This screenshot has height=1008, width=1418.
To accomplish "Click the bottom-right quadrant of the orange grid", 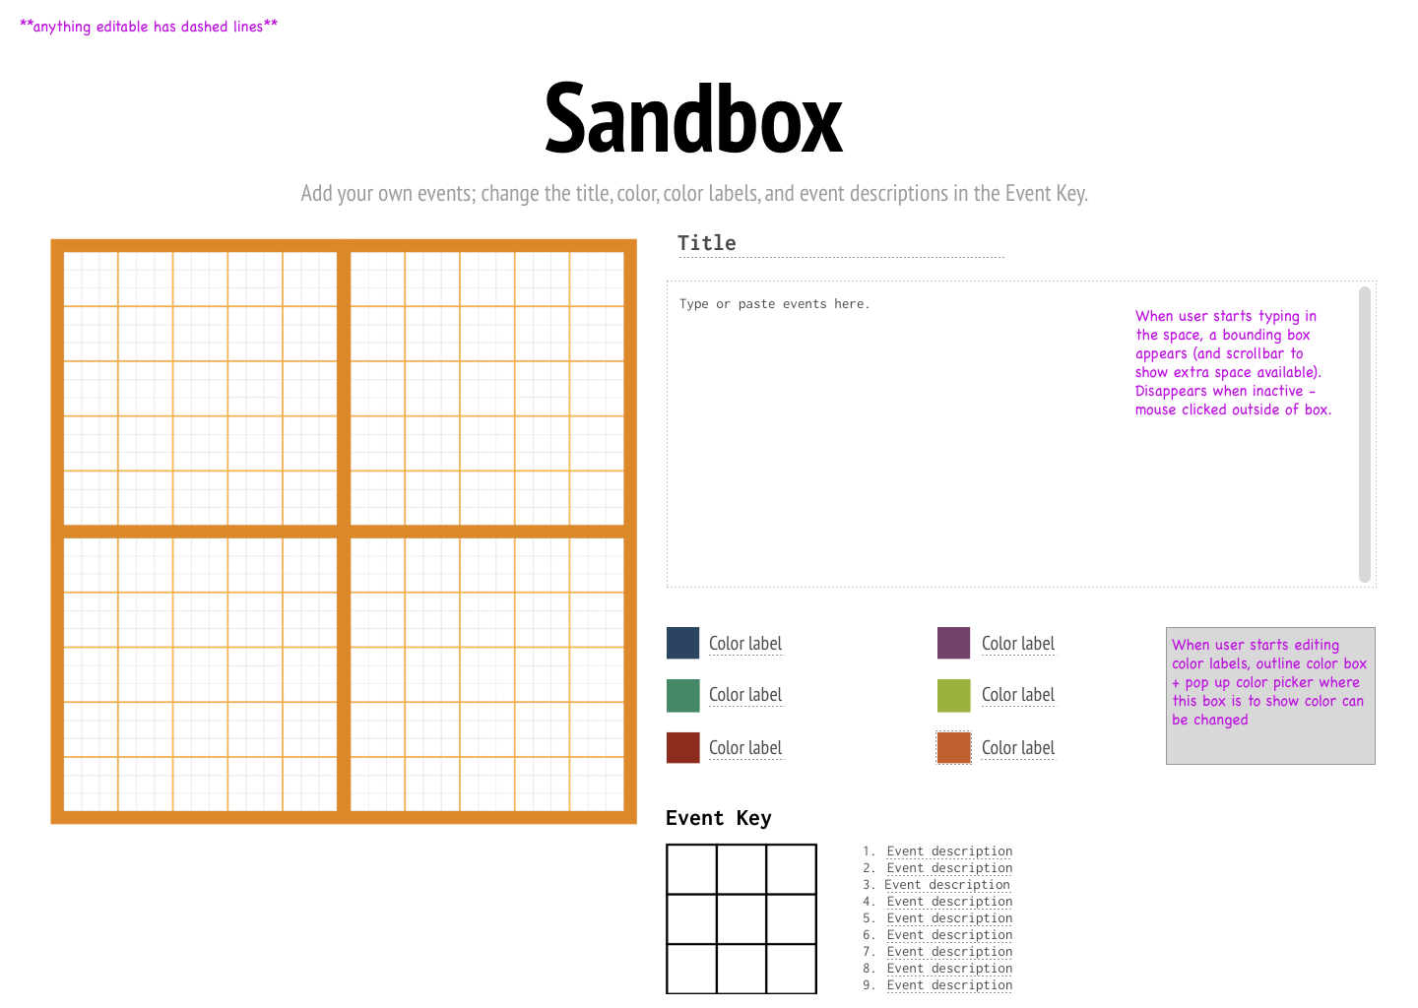I will coord(487,674).
